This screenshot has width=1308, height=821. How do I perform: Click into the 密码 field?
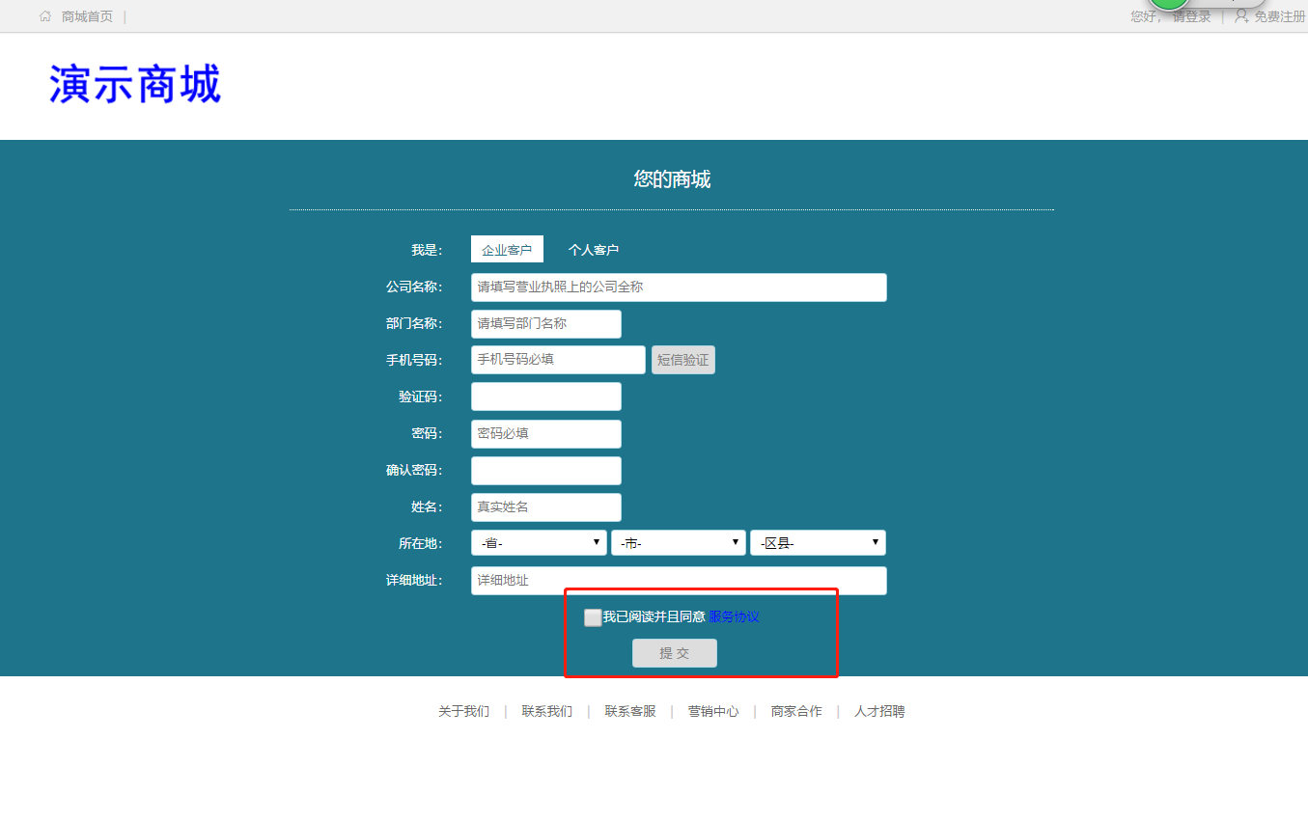point(546,434)
